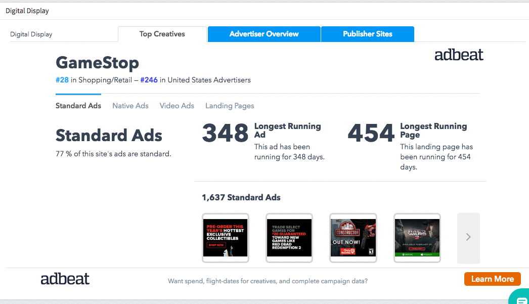The height and width of the screenshot is (304, 529).
Task: Click the Longest Running Ad label
Action: [x=288, y=131]
